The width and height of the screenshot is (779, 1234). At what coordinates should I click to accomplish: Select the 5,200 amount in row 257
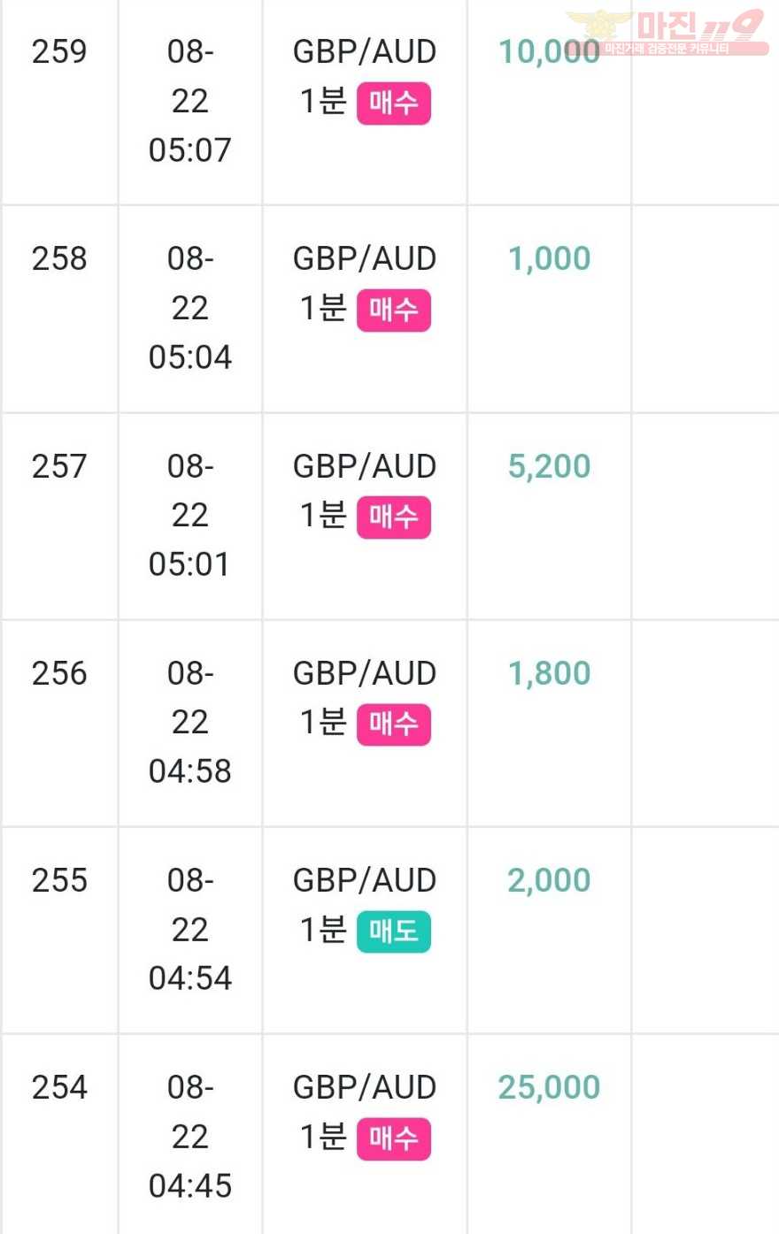tap(549, 465)
